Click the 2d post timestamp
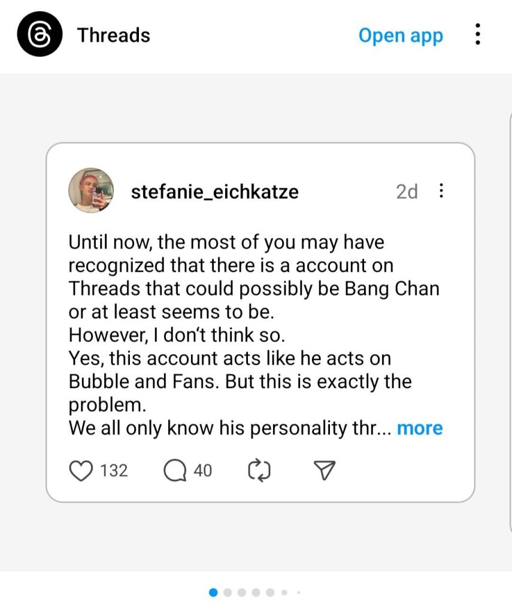This screenshot has height=613, width=512. point(407,192)
